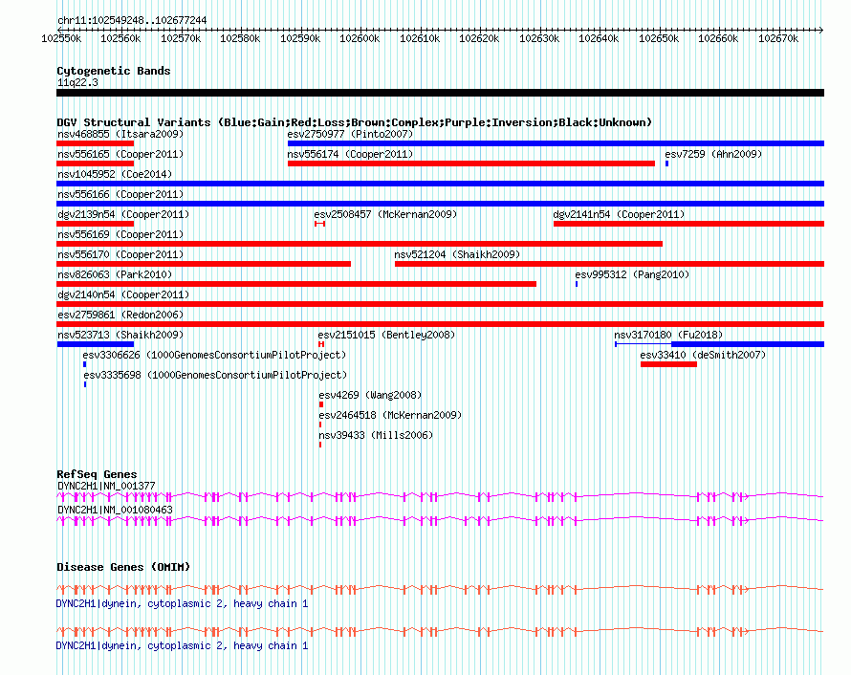Viewport: 851px width, 675px height.
Task: Open the nsv1045952 (Coe2014) variant label
Action: tap(115, 174)
